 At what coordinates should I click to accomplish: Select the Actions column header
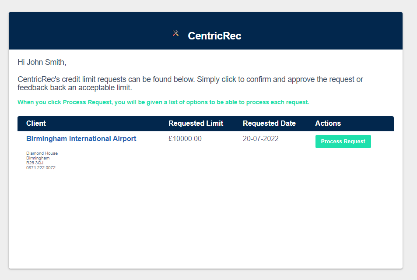coord(328,124)
